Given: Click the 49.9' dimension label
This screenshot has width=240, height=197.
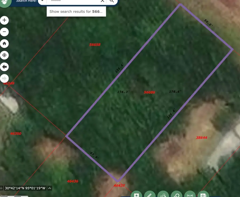Looking at the screenshot, I should click(x=95, y=155).
